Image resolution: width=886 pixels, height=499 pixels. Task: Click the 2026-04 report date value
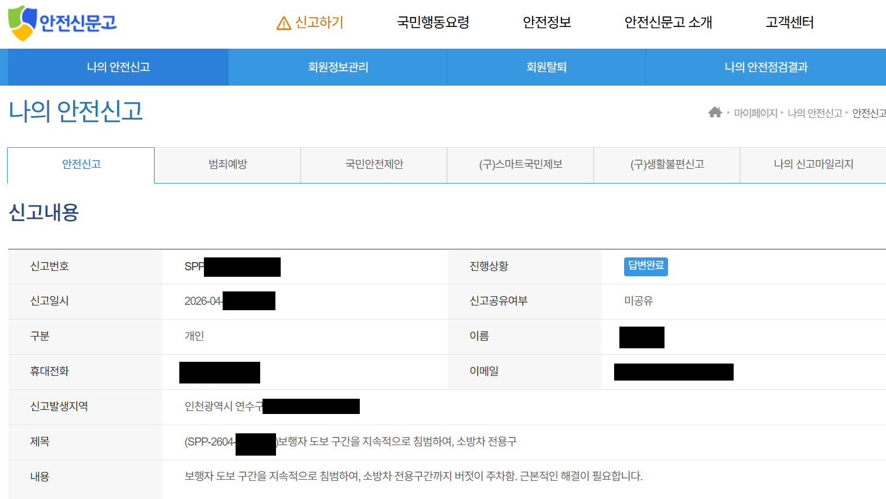point(203,301)
